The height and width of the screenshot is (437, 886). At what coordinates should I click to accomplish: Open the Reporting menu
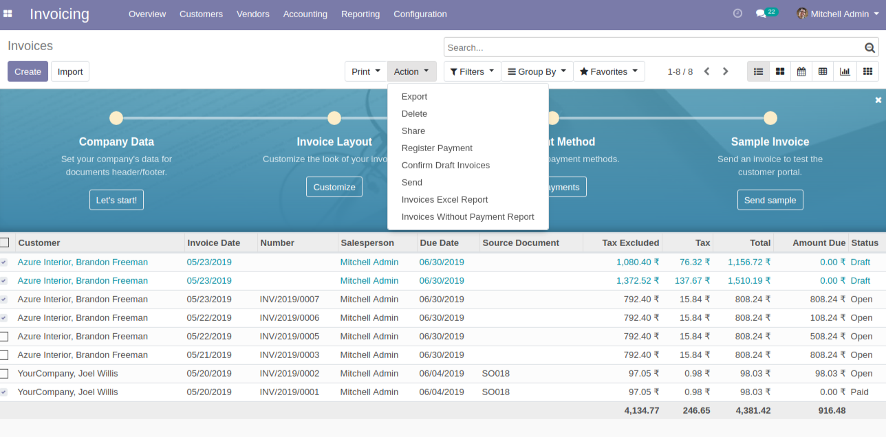pos(360,14)
